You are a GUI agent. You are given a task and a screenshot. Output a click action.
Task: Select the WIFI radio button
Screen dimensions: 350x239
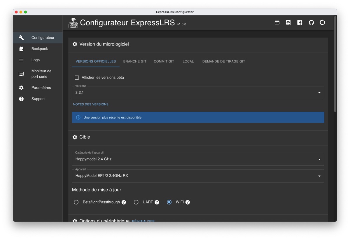click(169, 202)
